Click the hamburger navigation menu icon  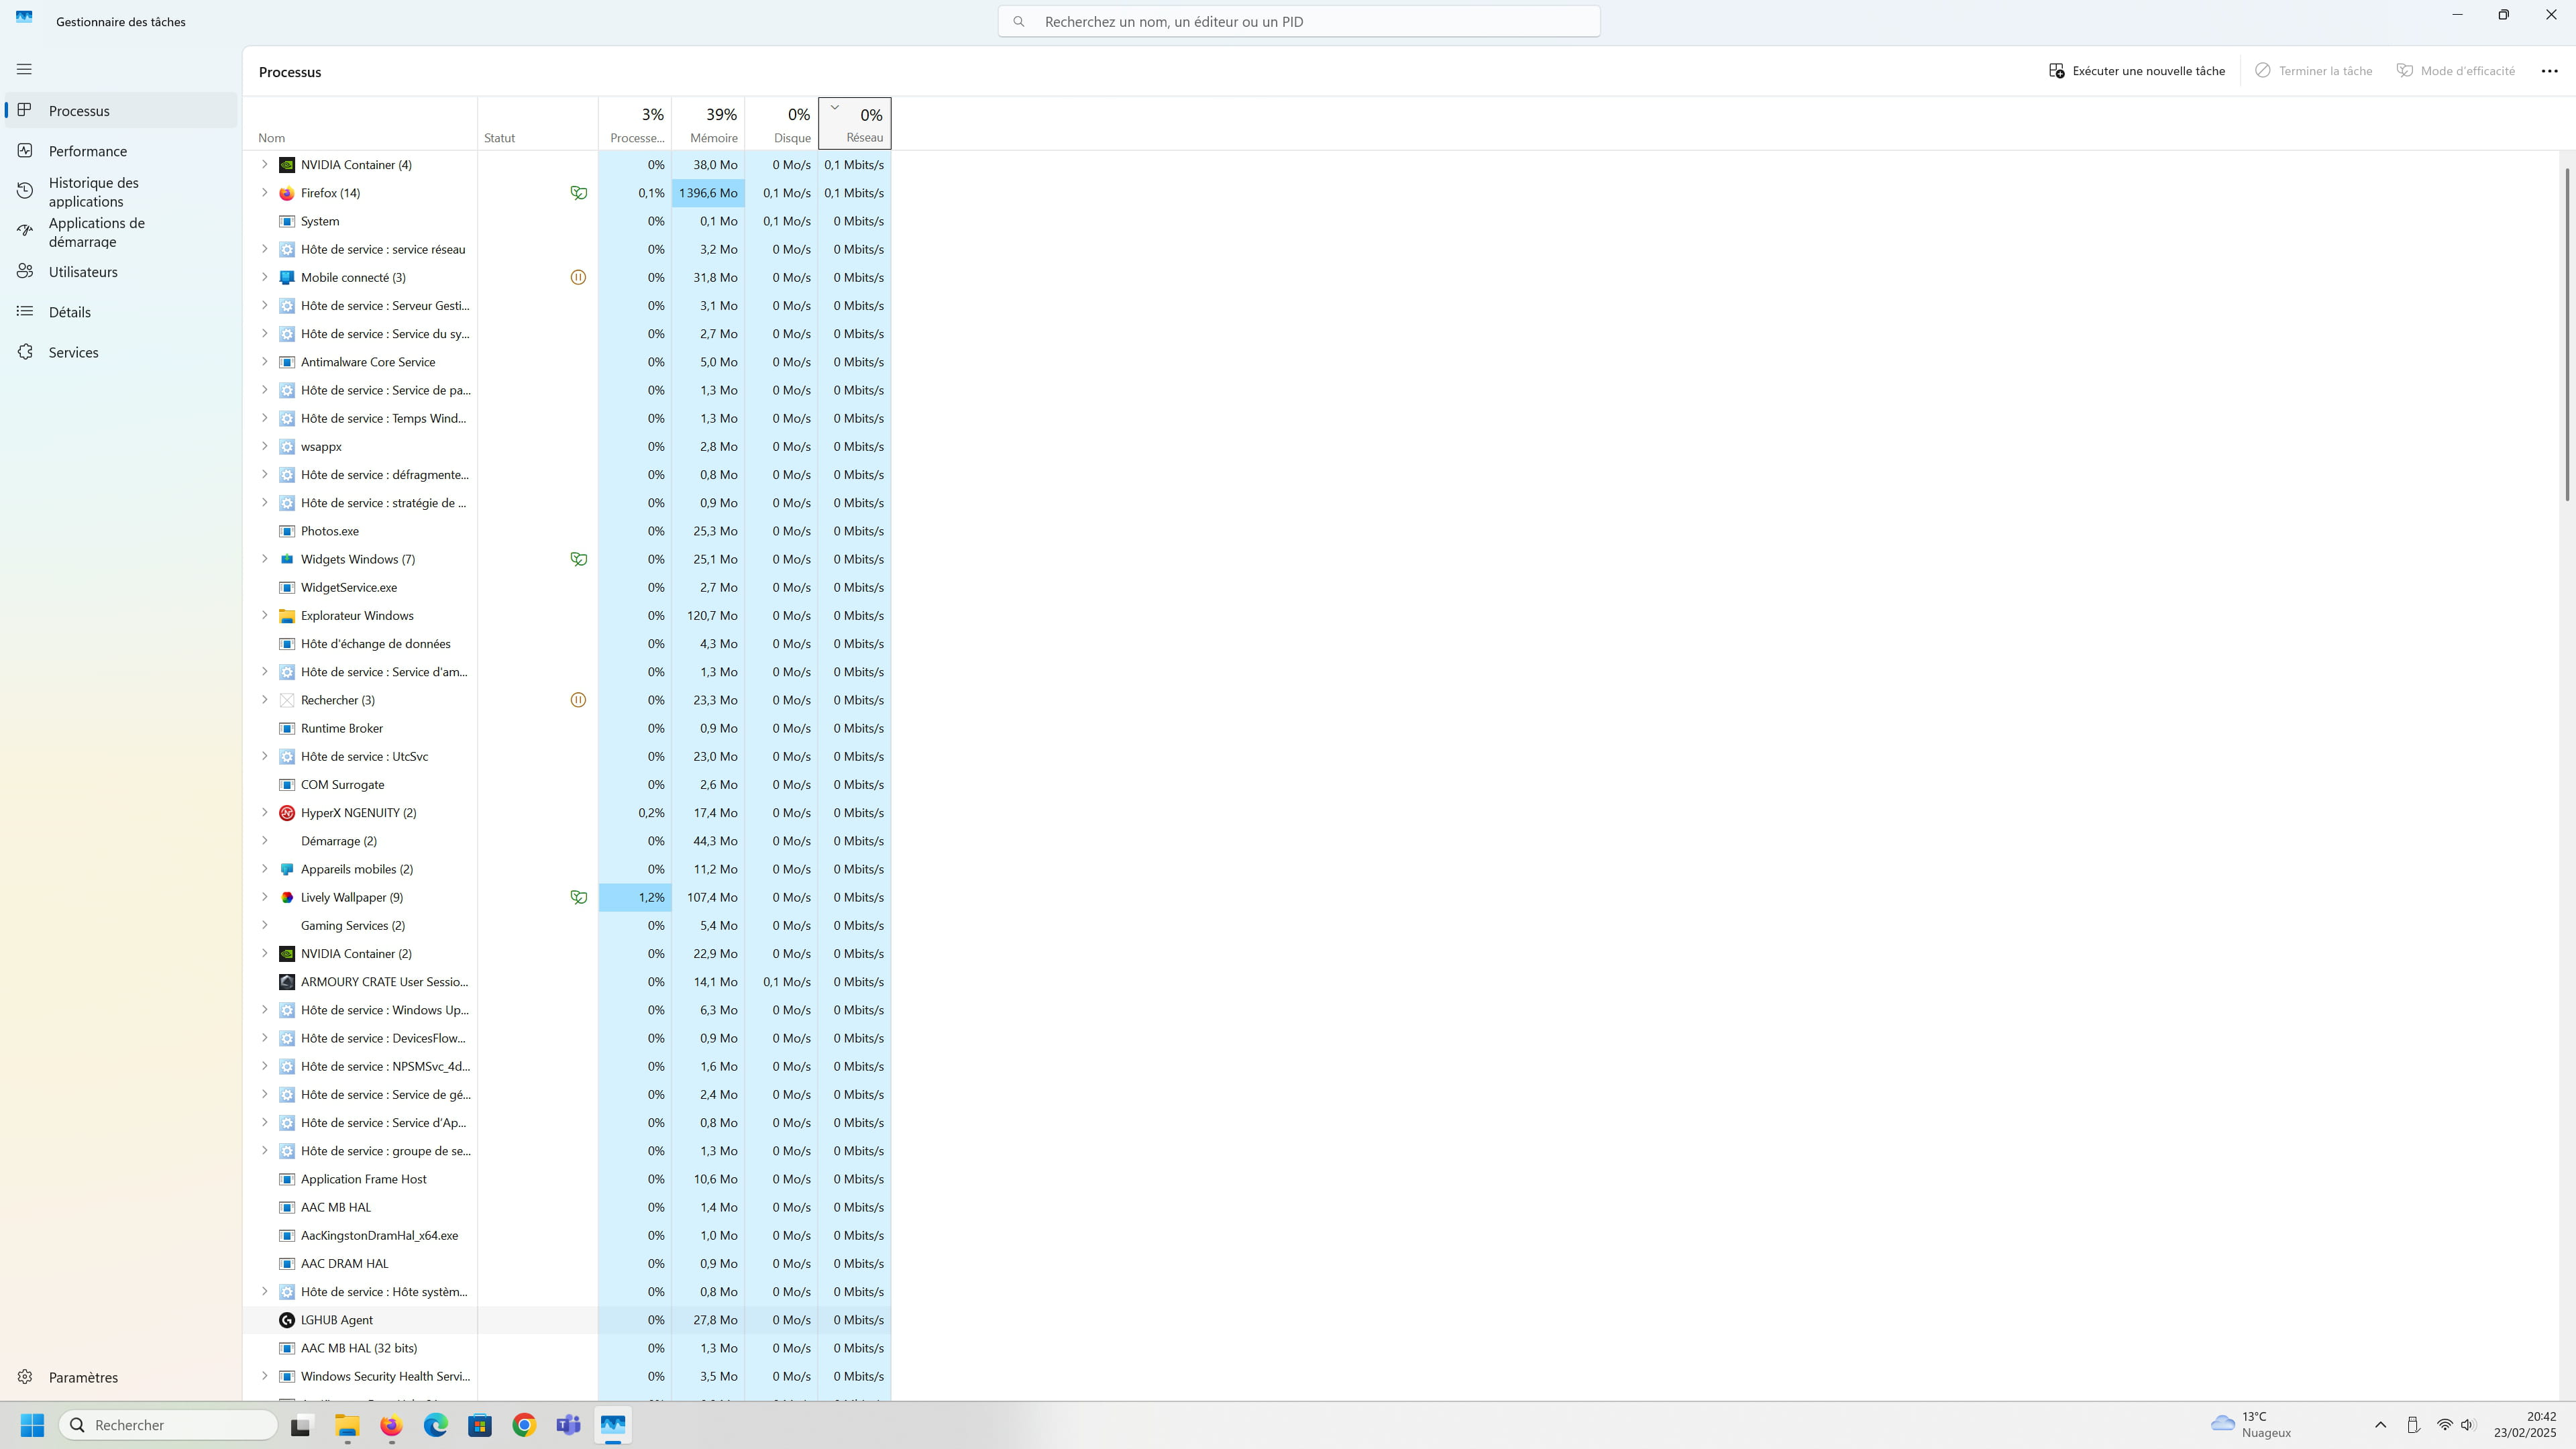[24, 69]
